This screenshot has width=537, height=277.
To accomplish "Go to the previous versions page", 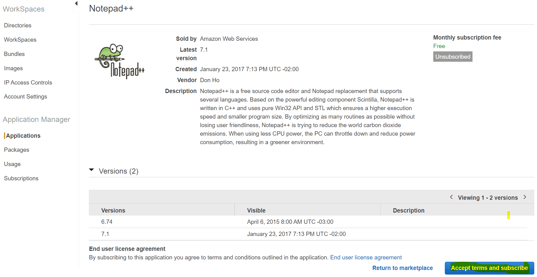I will pyautogui.click(x=451, y=197).
